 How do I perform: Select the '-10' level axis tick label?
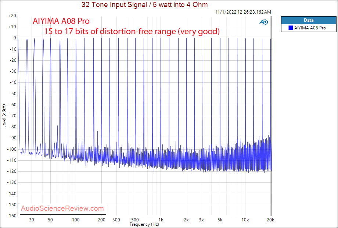13,49
